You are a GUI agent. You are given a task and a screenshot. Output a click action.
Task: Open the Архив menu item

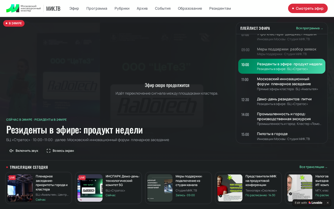[142, 8]
